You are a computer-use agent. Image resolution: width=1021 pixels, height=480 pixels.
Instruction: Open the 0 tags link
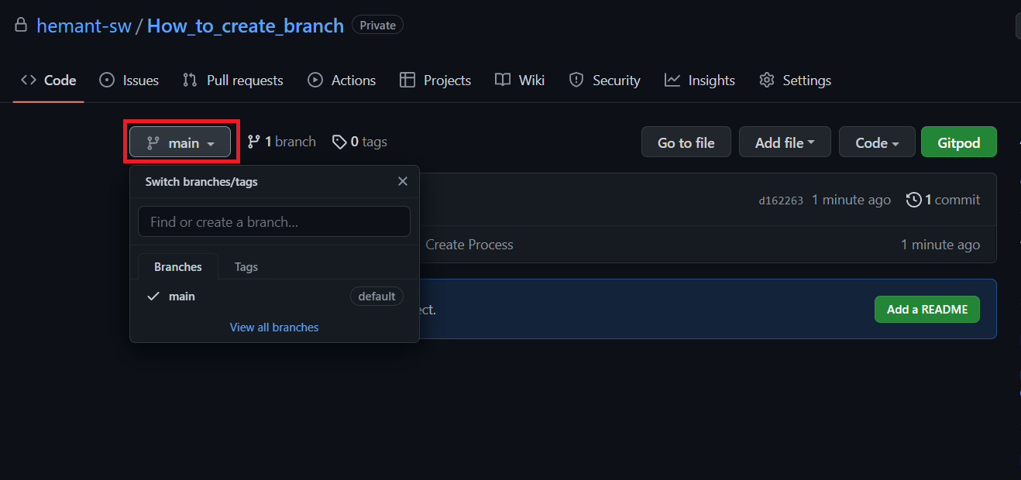click(360, 142)
